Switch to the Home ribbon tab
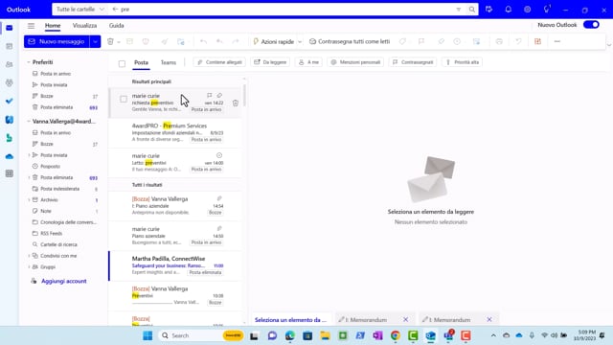Image resolution: width=613 pixels, height=345 pixels. (53, 26)
